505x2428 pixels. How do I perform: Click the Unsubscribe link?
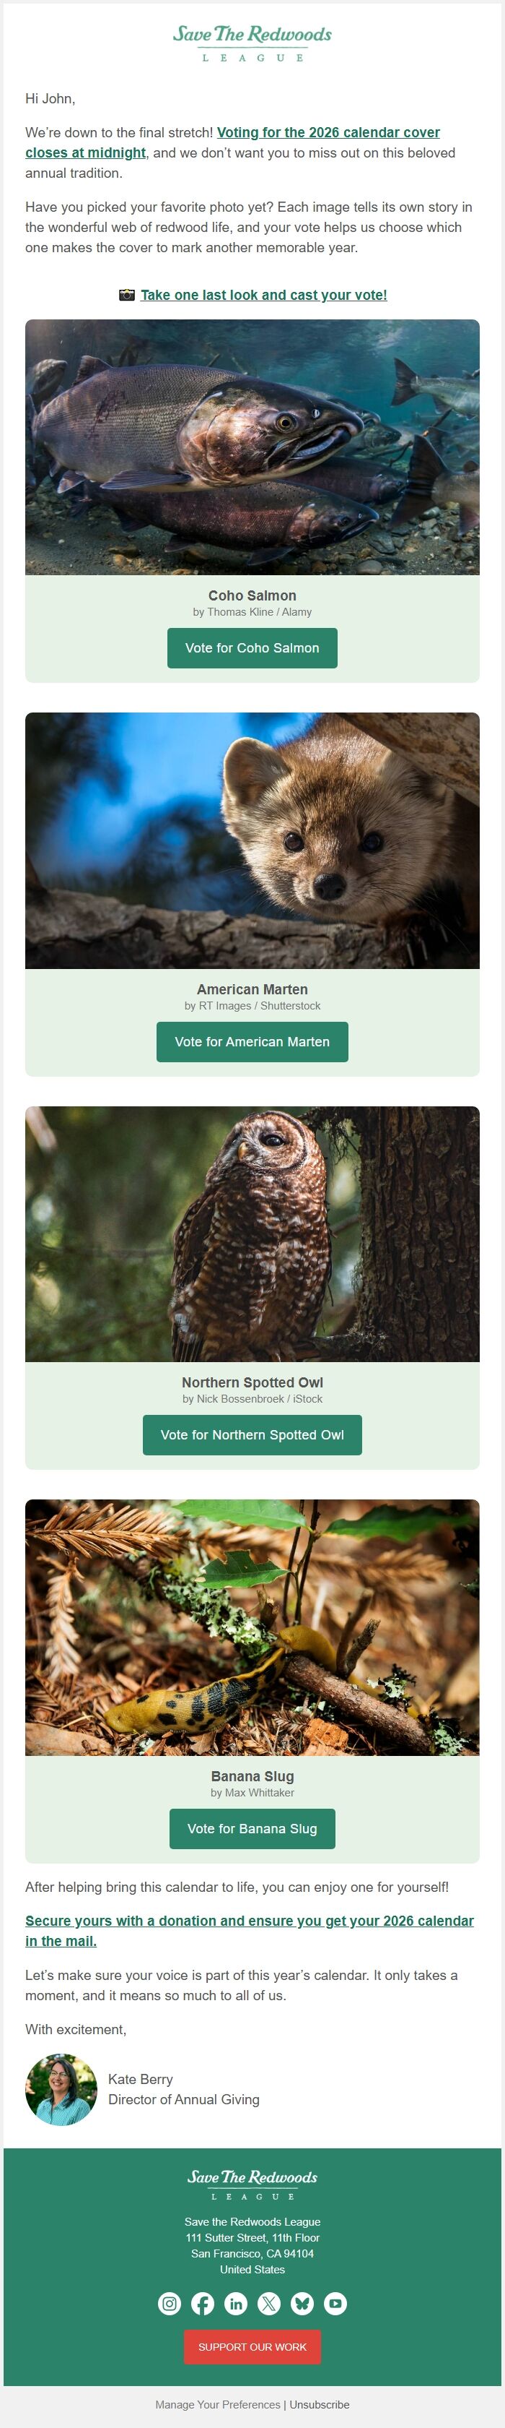click(x=319, y=2404)
